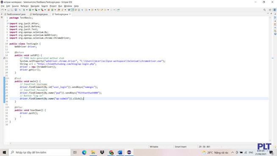The width and height of the screenshot is (277, 156).
Task: Open the minimized Console view icon
Action: (275, 34)
